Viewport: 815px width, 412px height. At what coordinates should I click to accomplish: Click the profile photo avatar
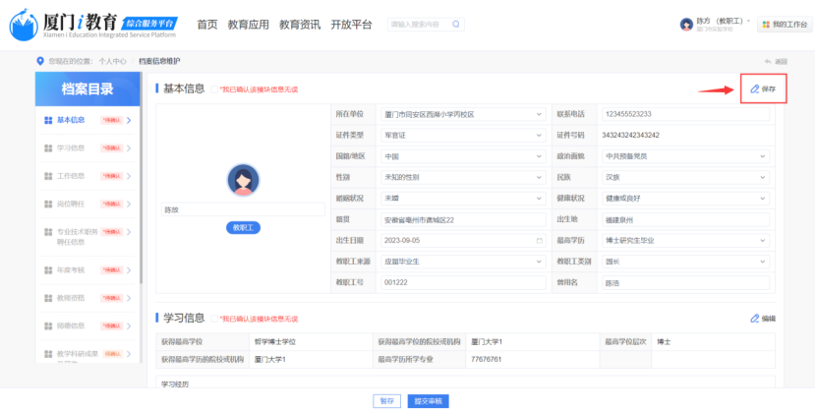click(x=243, y=180)
